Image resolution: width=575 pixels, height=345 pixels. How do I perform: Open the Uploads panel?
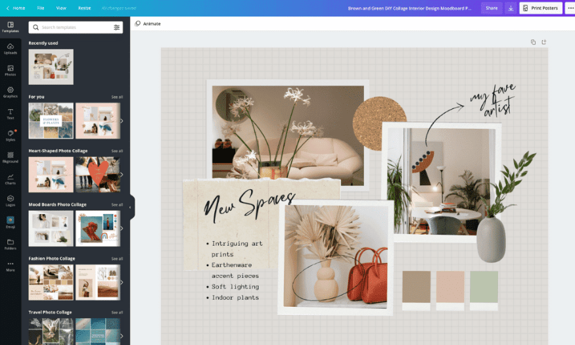pyautogui.click(x=11, y=49)
